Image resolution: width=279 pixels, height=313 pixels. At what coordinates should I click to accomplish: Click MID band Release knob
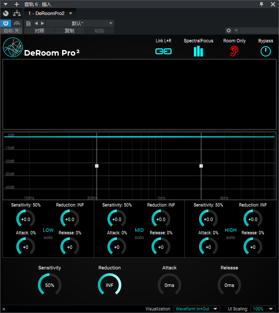161,247
